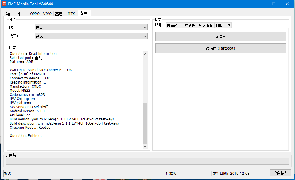Click the log scrollbar thumb
The image size is (295, 180).
tap(145, 123)
